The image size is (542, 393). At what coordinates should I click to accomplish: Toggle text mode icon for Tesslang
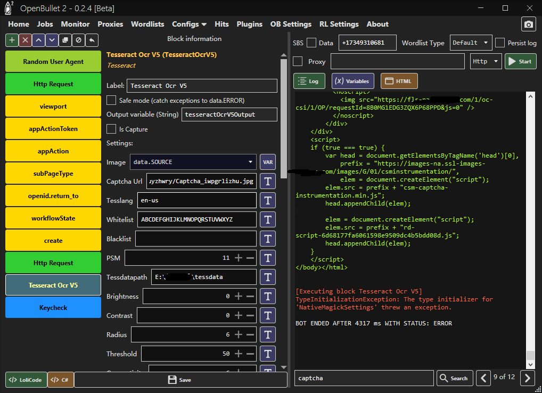pyautogui.click(x=268, y=200)
